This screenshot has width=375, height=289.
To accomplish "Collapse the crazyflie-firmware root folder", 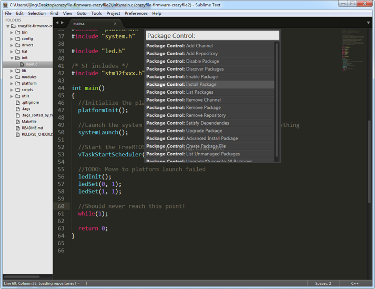I will [x=8, y=26].
